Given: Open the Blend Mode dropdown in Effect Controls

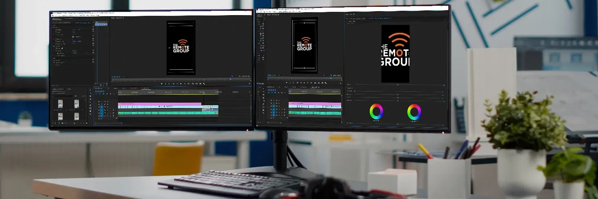Looking at the screenshot, I should (80, 53).
